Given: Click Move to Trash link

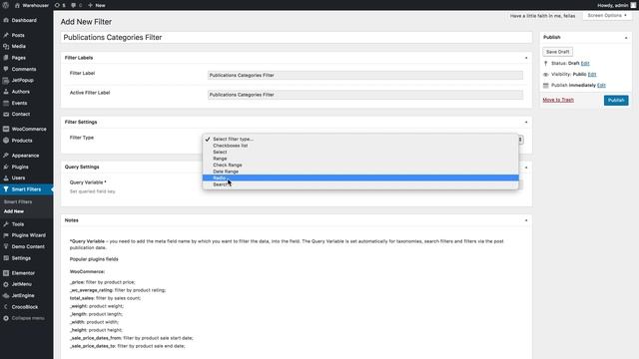Looking at the screenshot, I should 558,100.
